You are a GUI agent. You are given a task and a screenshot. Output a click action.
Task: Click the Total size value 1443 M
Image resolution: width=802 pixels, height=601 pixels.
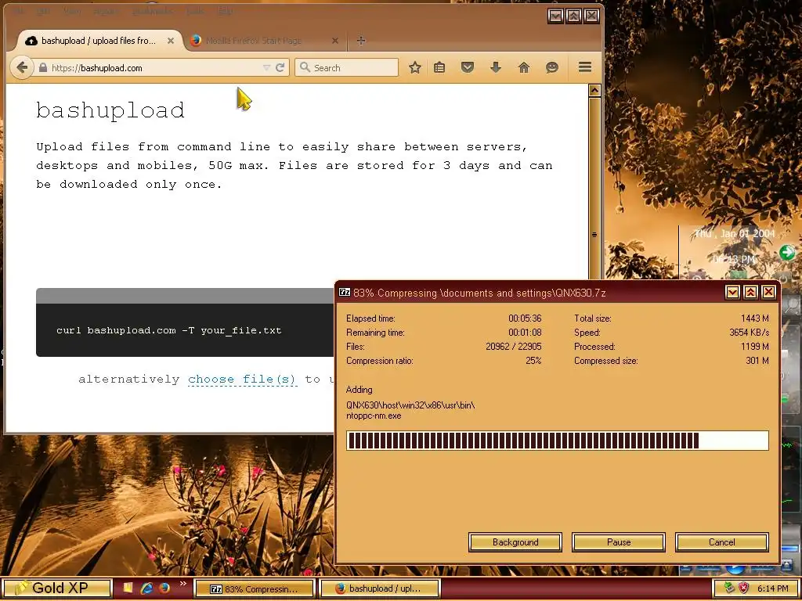click(754, 318)
